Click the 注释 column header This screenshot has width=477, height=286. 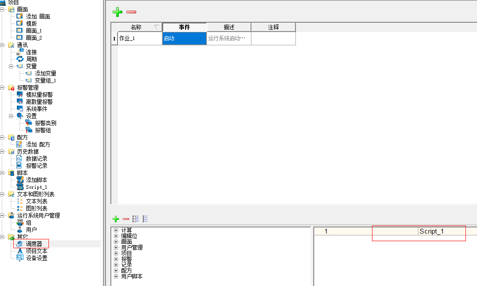click(273, 27)
